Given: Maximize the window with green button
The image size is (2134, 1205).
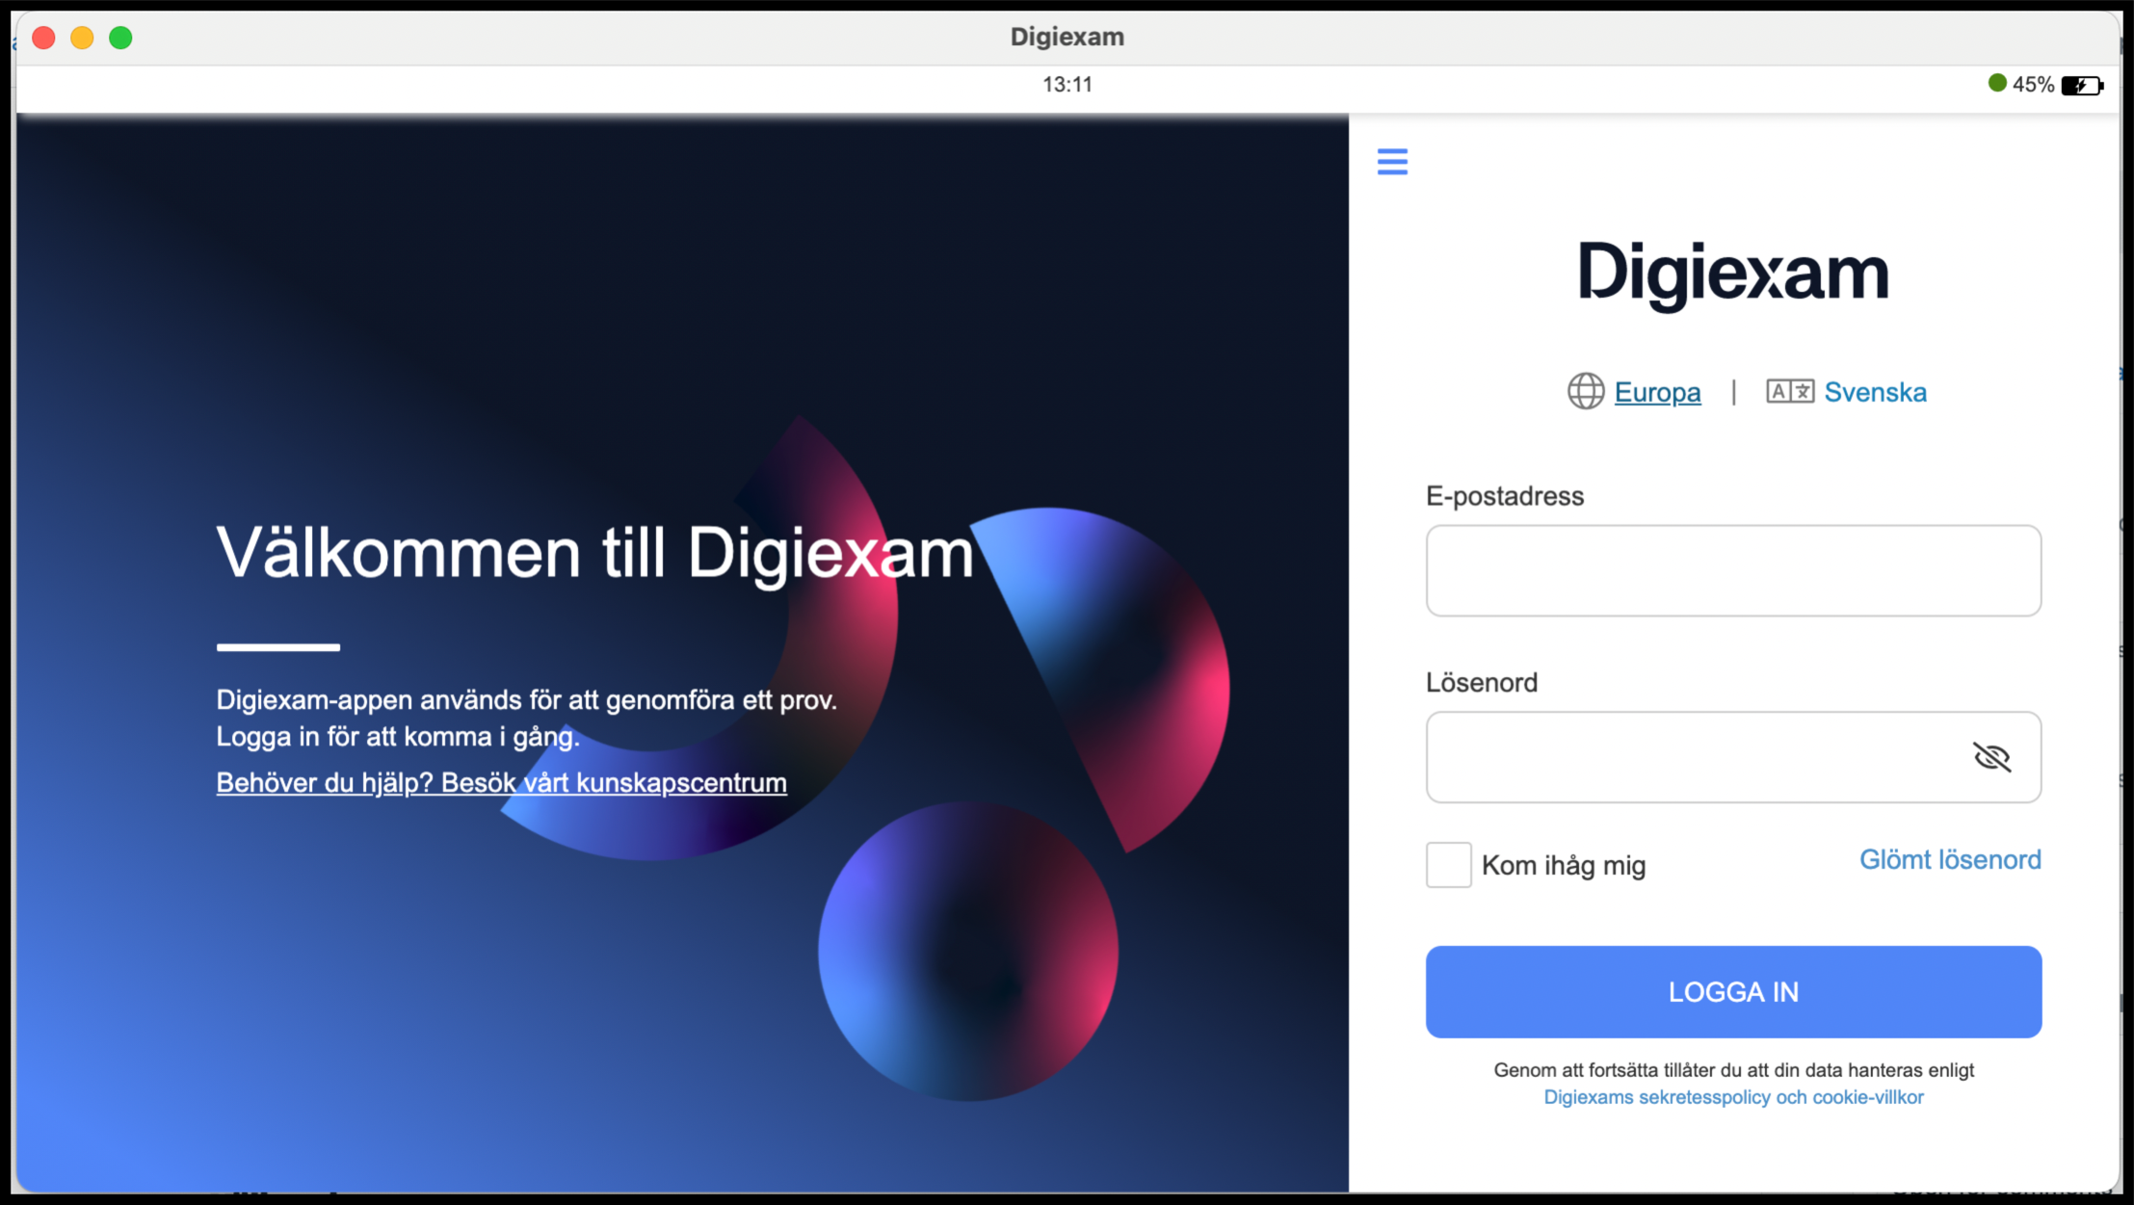Looking at the screenshot, I should [120, 38].
